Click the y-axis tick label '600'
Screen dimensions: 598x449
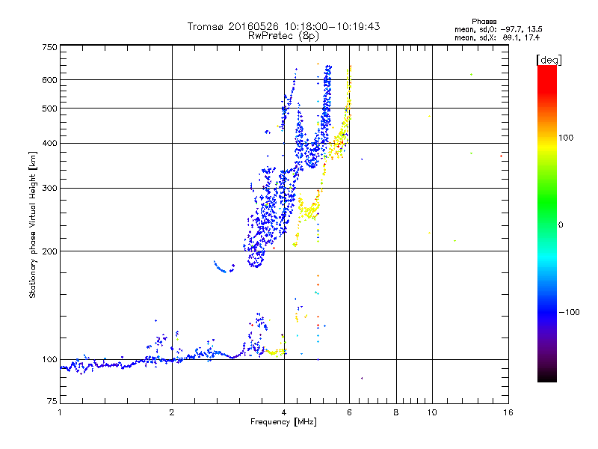tap(49, 80)
